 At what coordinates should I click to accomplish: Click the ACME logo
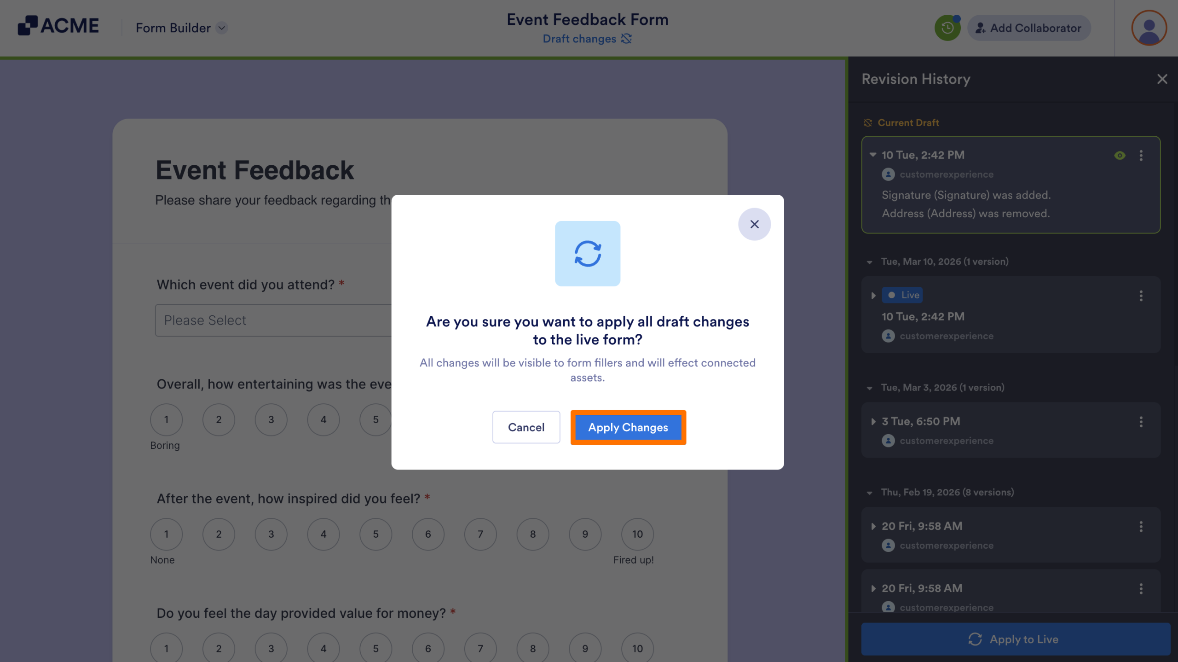pyautogui.click(x=58, y=25)
